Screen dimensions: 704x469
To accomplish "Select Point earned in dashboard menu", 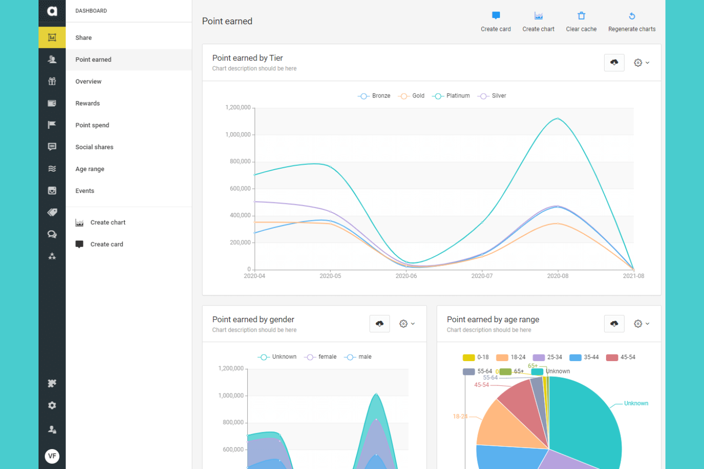I will [x=128, y=59].
